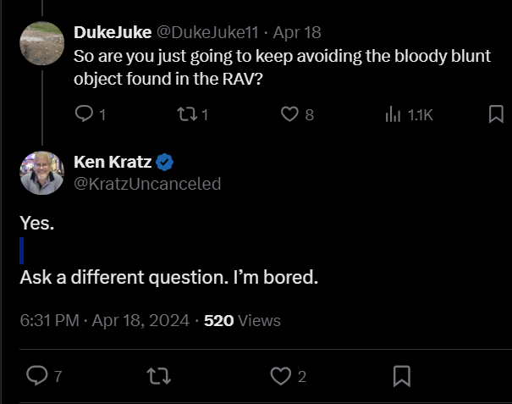
Task: Open the 6:31 PM Apr 18, 2024 timestamp
Action: 102,321
